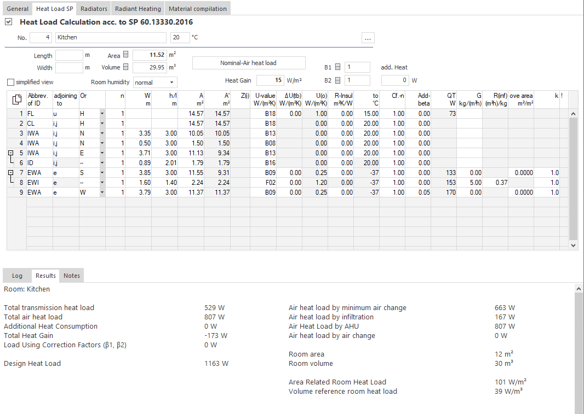
Task: Collapse the row 5 IWA tree node
Action: [11, 153]
